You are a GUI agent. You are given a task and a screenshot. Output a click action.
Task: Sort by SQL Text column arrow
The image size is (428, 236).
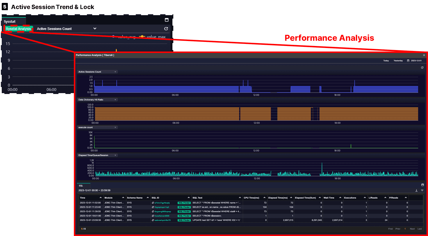pyautogui.click(x=240, y=198)
